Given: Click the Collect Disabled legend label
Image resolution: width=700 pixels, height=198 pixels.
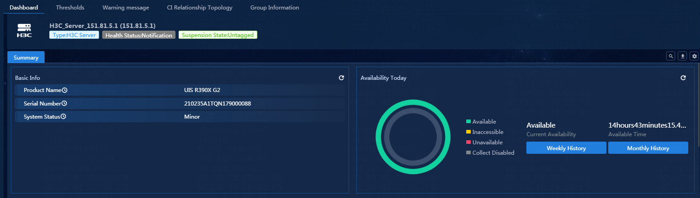Looking at the screenshot, I should (x=493, y=153).
